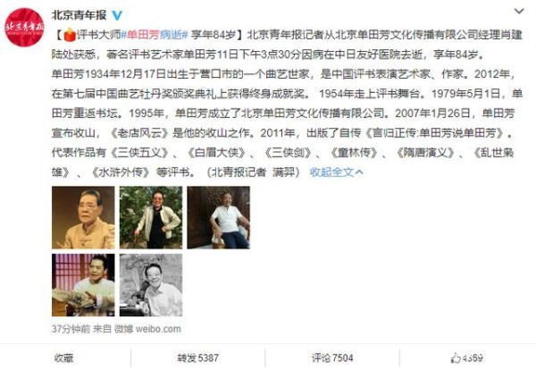This screenshot has height=370, width=536.
Task: Open the 北京青年报 profile avatar
Action: [25, 28]
